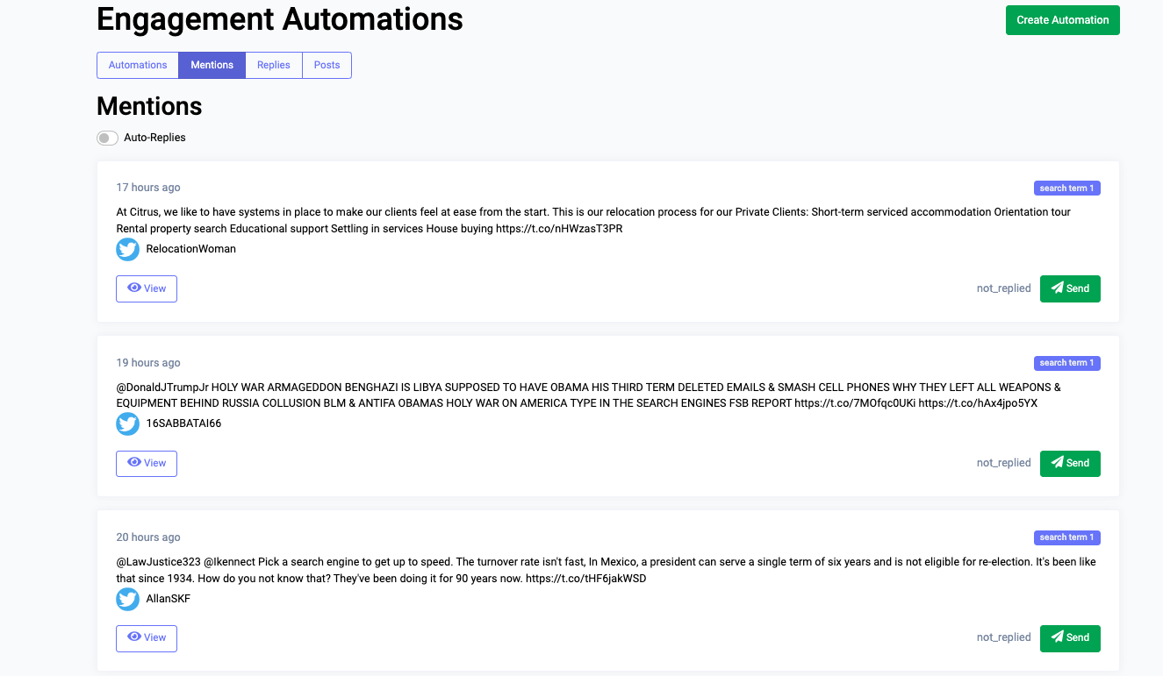1163x676 pixels.
Task: Click paper plane icon for AllanSKF mention
Action: 1058,637
